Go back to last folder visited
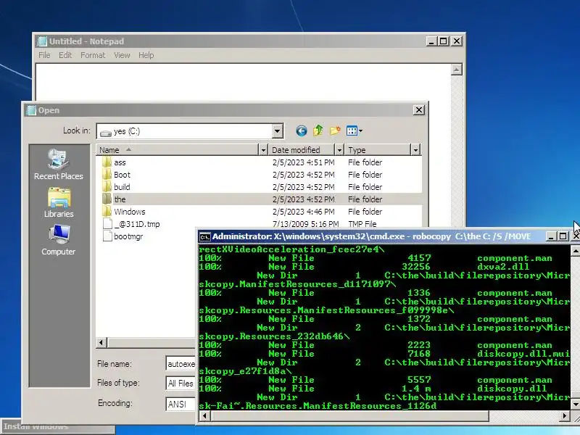Screen dimensions: 580x435 [302, 130]
